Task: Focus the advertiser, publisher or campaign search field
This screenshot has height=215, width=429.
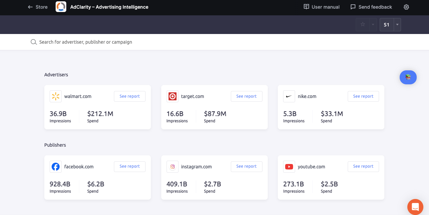Action: tap(133, 42)
